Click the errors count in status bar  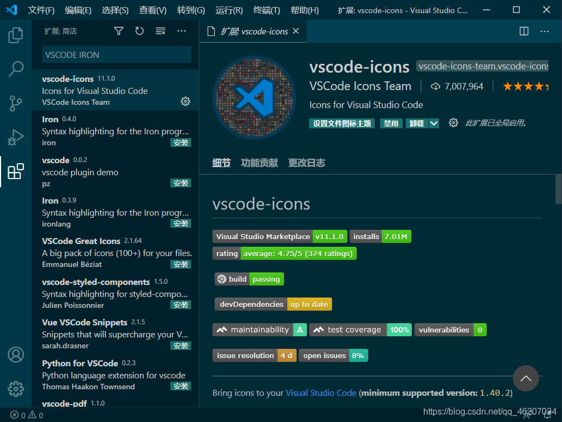(18, 415)
